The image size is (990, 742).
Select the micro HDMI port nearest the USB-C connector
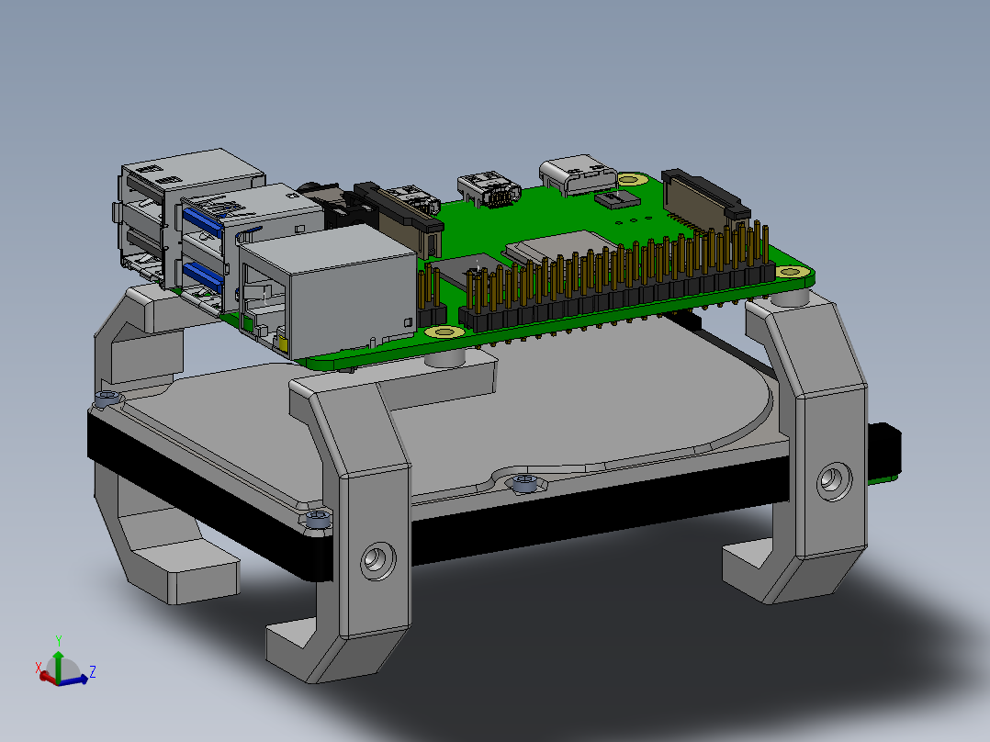pyautogui.click(x=489, y=189)
